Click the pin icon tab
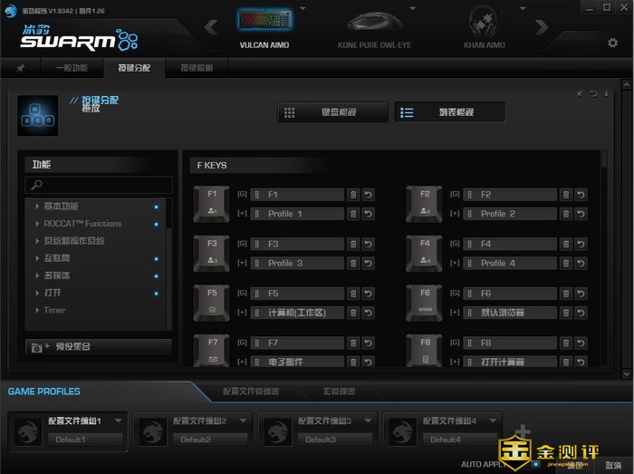The height and width of the screenshot is (474, 634). tap(20, 68)
